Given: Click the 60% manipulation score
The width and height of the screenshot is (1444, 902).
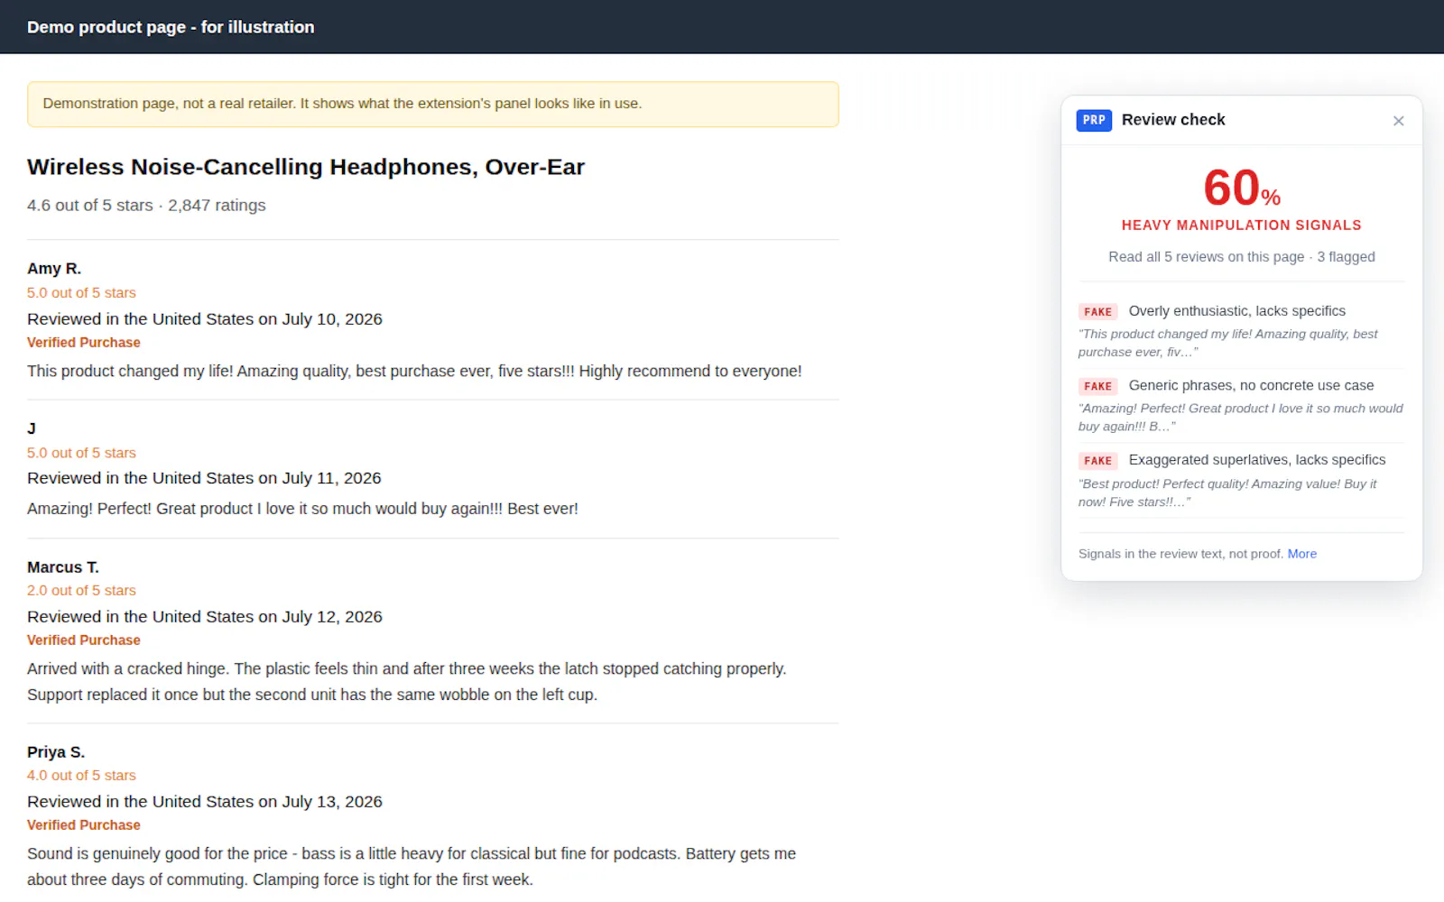Looking at the screenshot, I should [x=1242, y=188].
